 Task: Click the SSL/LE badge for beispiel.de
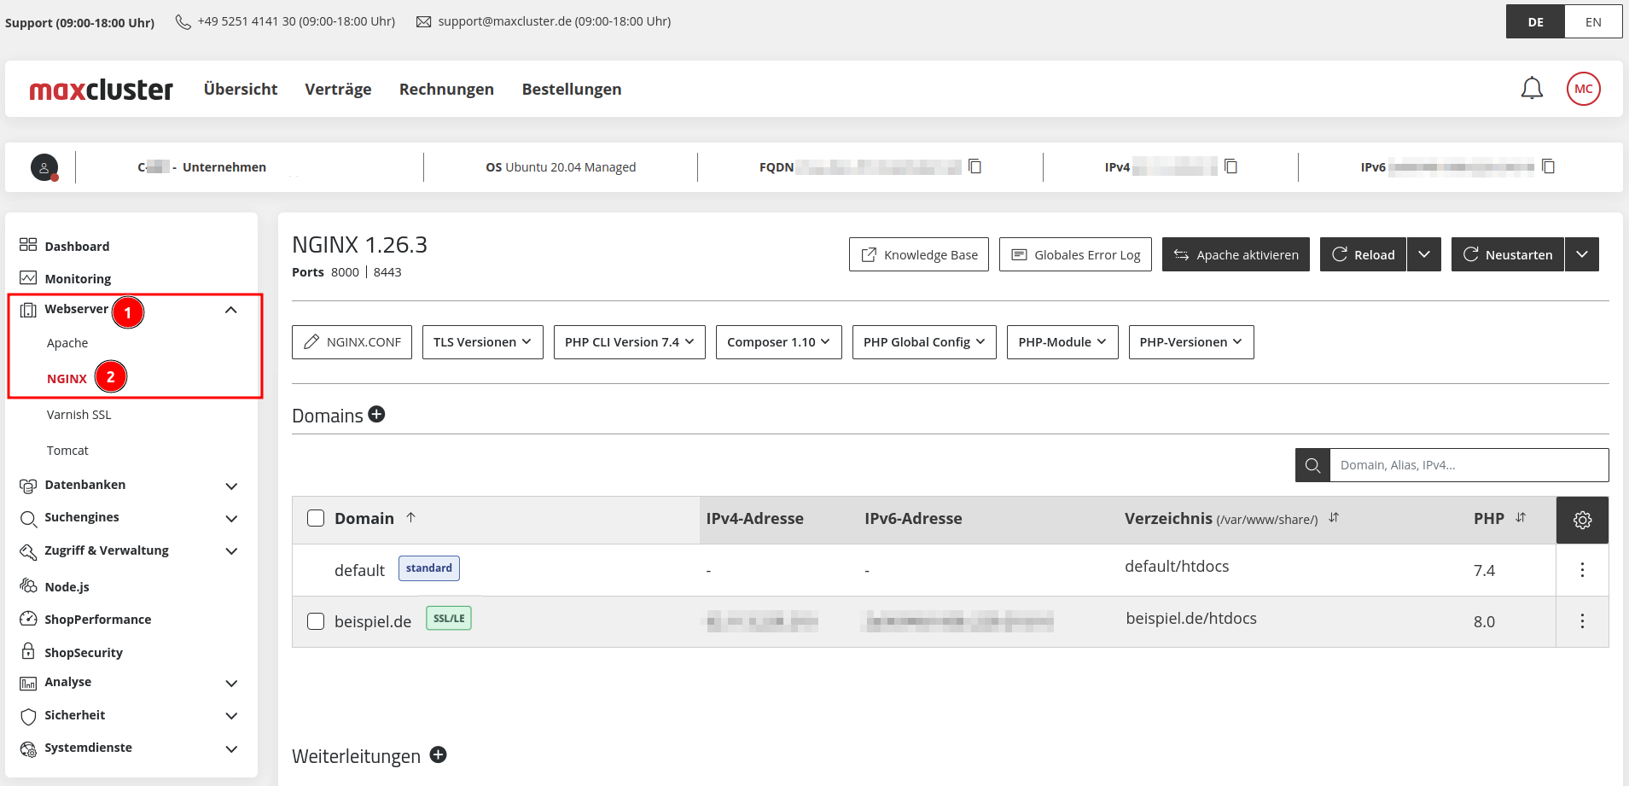pos(449,619)
